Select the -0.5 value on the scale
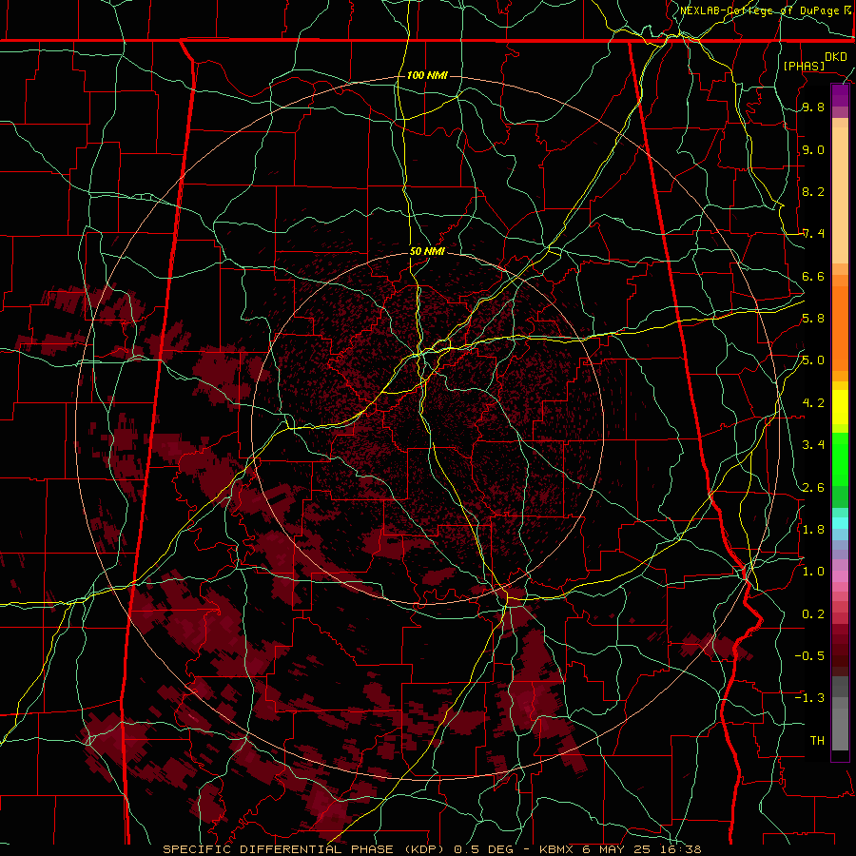The height and width of the screenshot is (856, 856). point(809,655)
